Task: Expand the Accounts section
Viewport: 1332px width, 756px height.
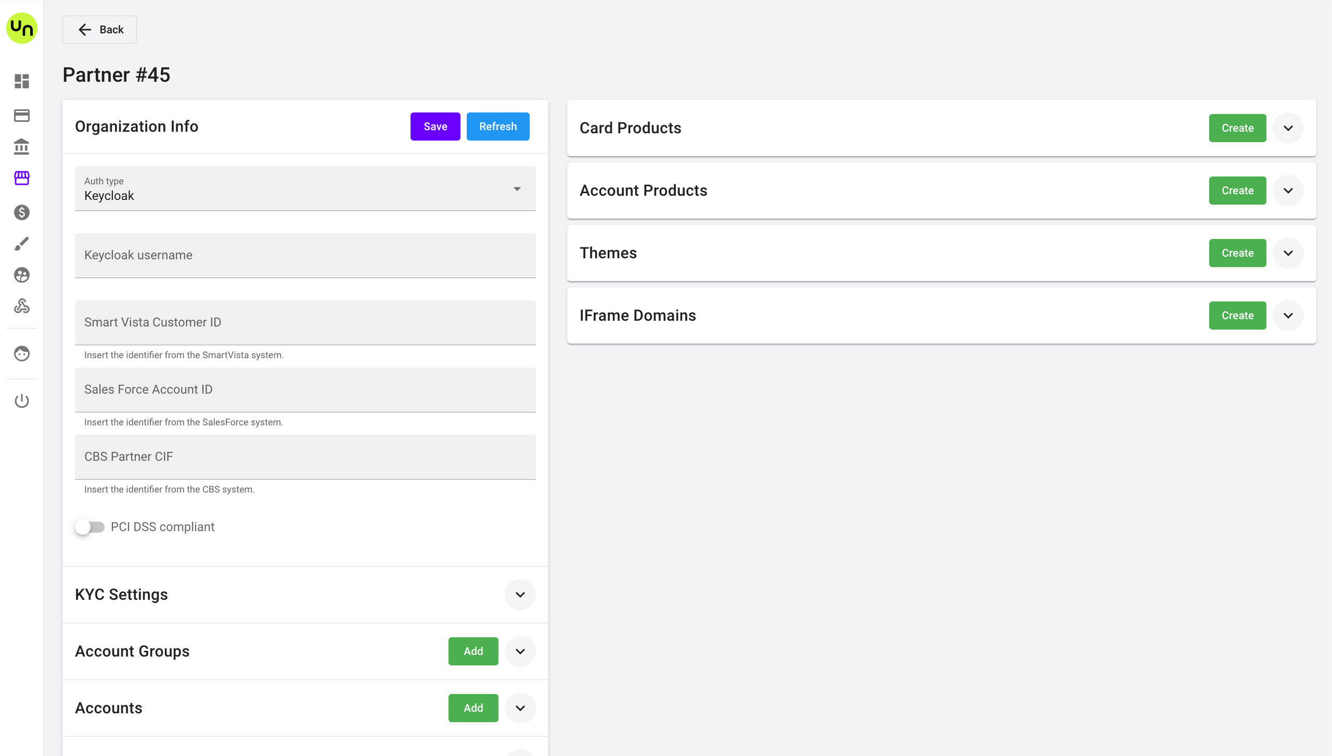Action: tap(520, 708)
